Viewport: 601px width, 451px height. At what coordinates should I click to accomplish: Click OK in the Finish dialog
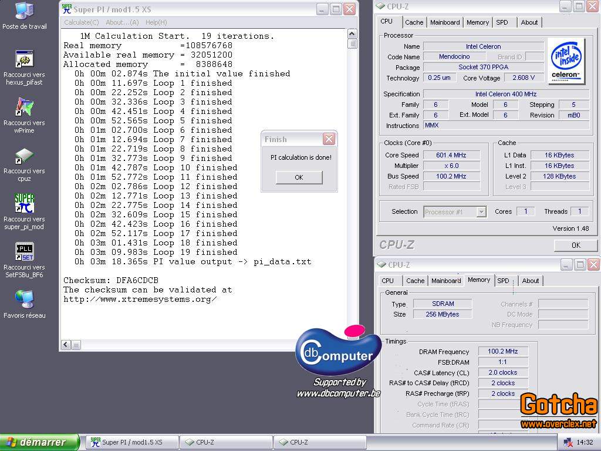pos(299,177)
